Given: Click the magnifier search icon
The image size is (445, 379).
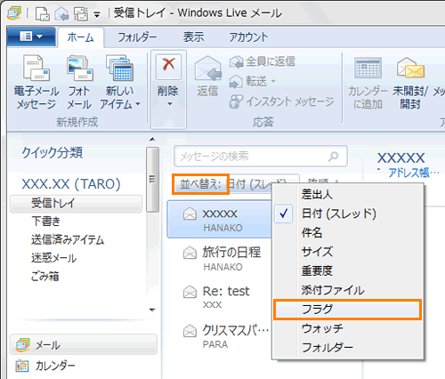Looking at the screenshot, I should point(334,157).
